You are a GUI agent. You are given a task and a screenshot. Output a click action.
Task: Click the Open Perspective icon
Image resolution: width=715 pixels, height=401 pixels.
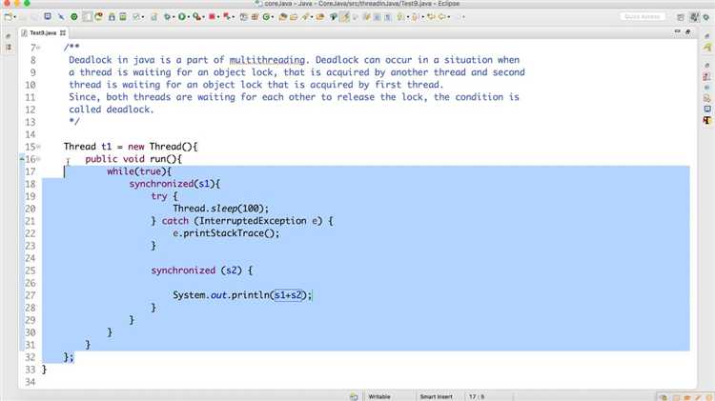tap(681, 17)
